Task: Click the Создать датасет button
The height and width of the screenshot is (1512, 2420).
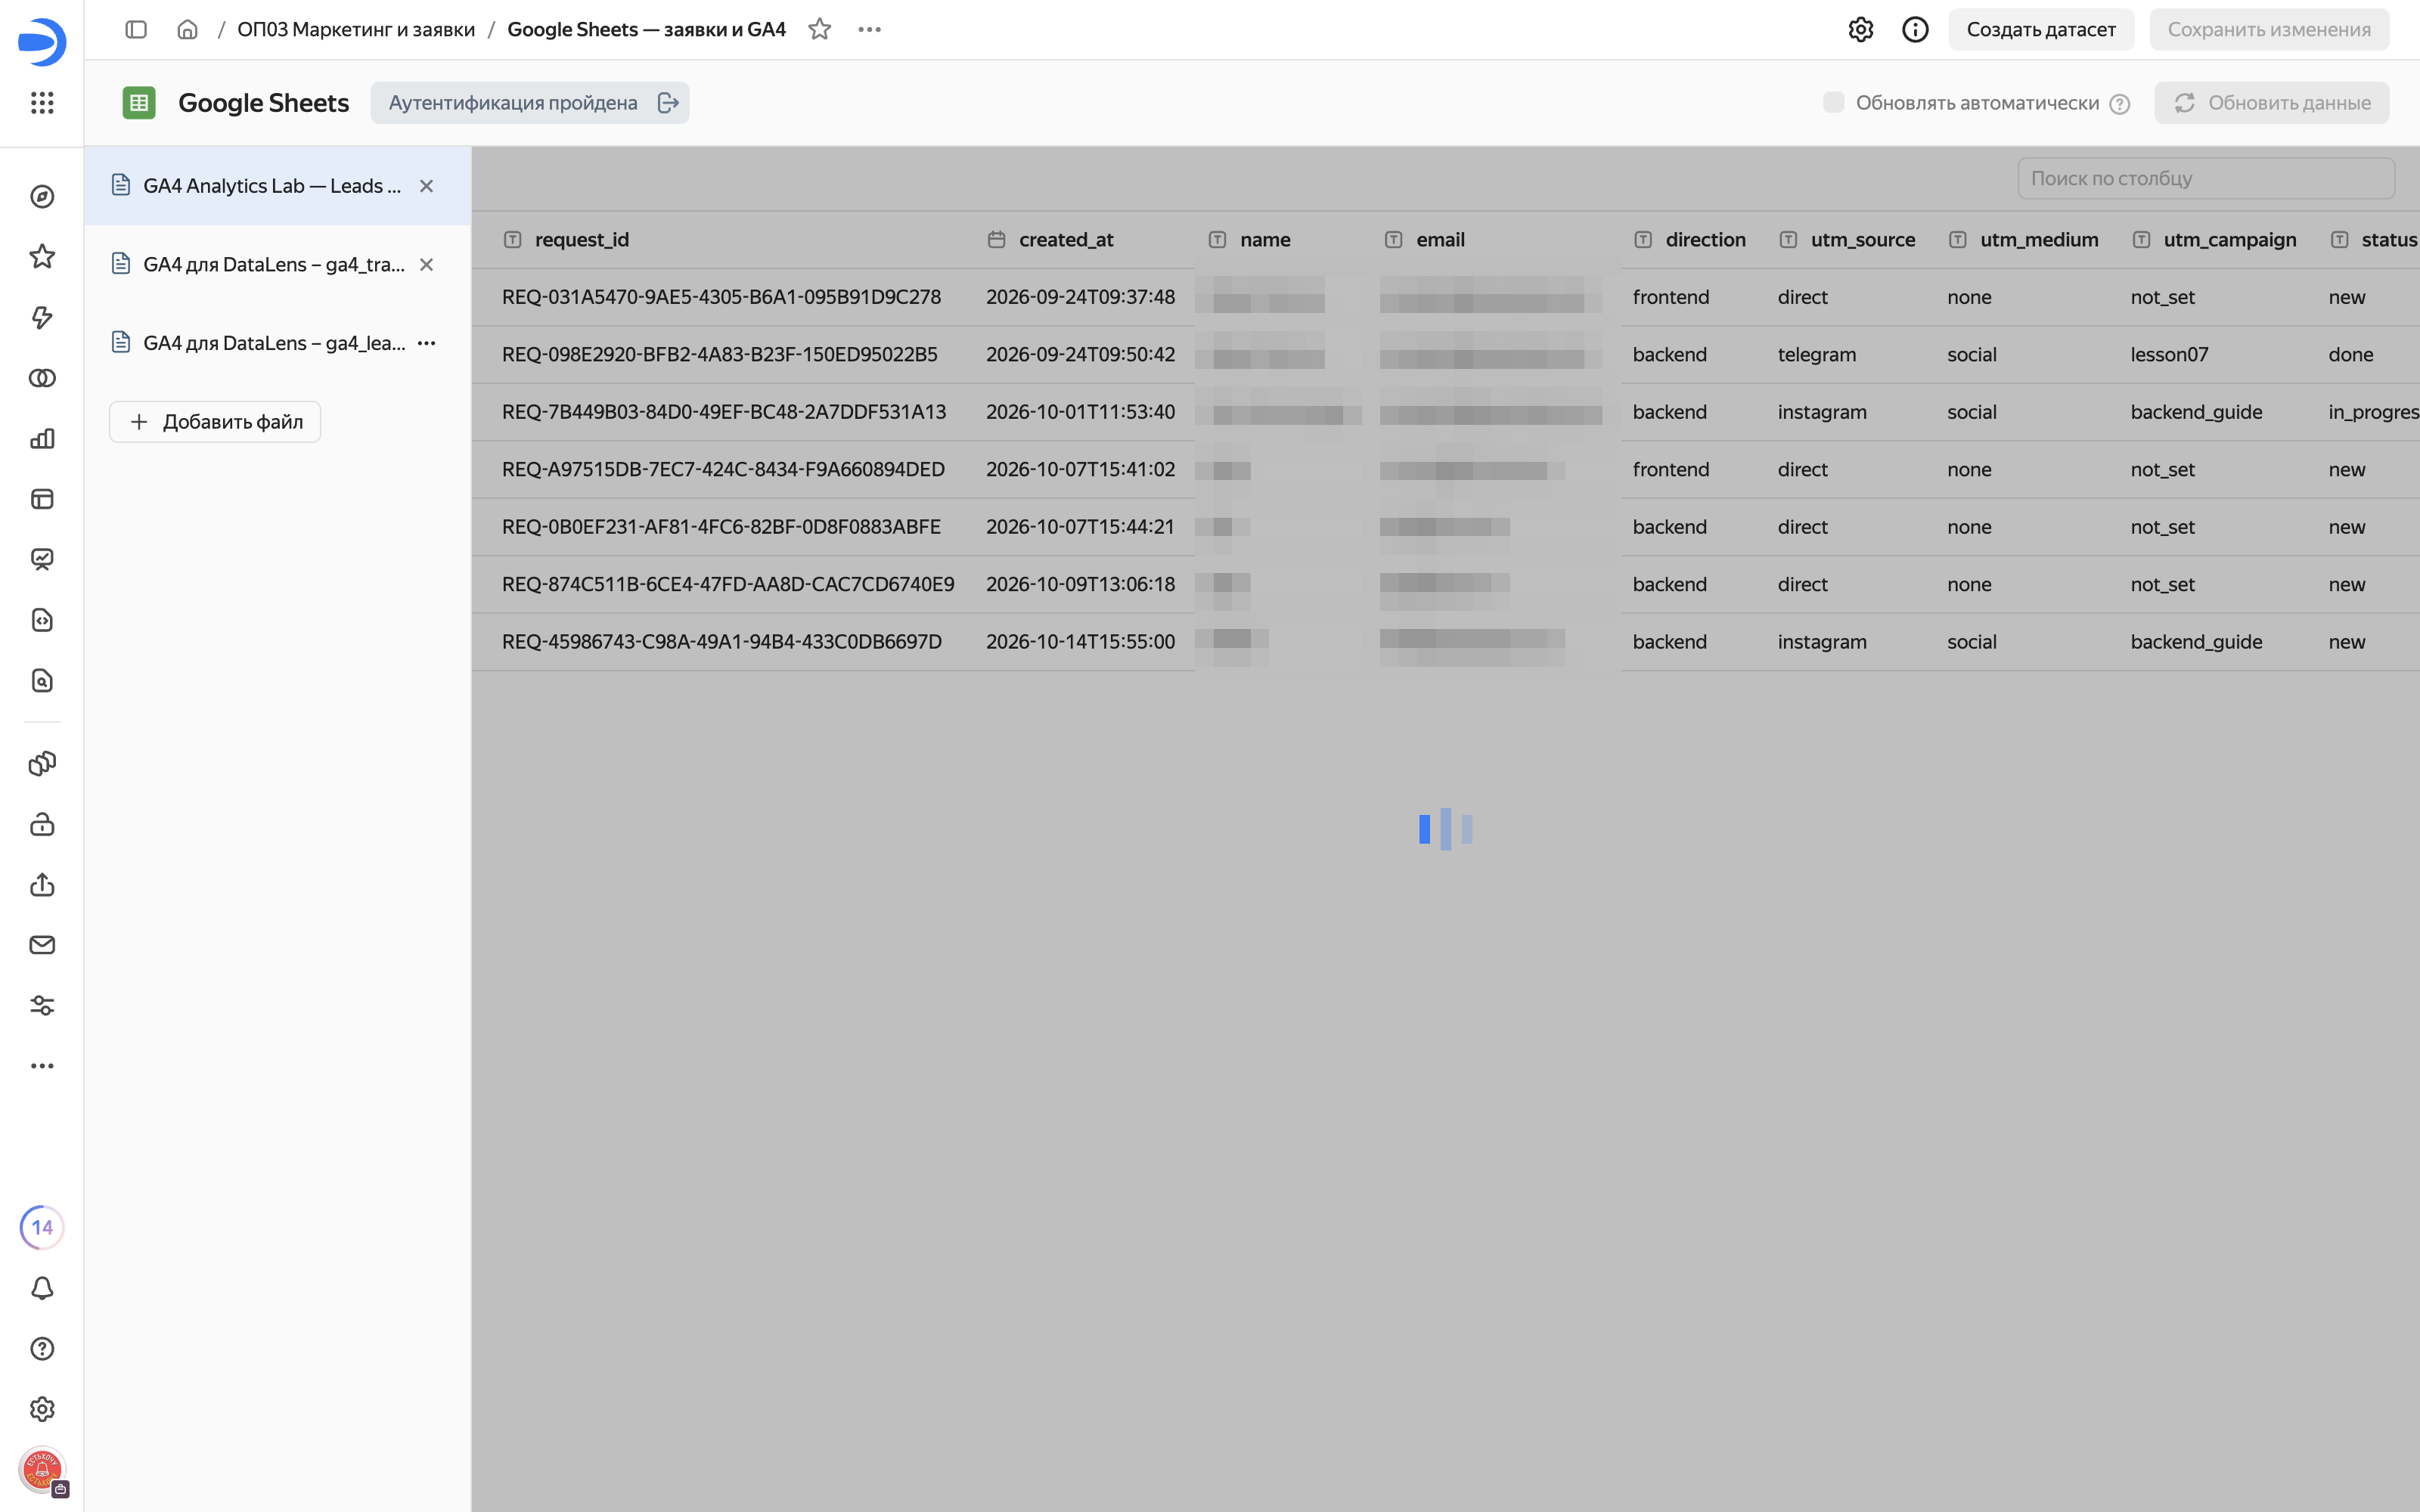Action: [x=2041, y=30]
